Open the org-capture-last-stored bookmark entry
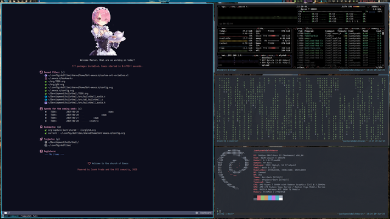390x219 pixels. pyautogui.click(x=72, y=130)
